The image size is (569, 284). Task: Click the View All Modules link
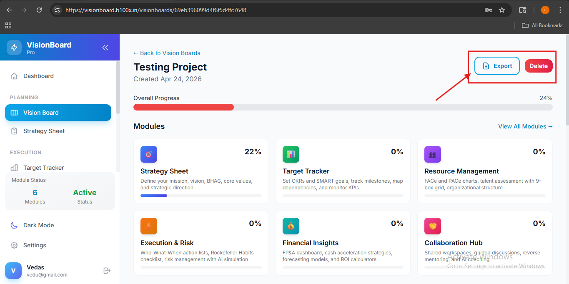525,126
